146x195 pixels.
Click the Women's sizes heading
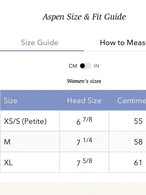pos(84,81)
